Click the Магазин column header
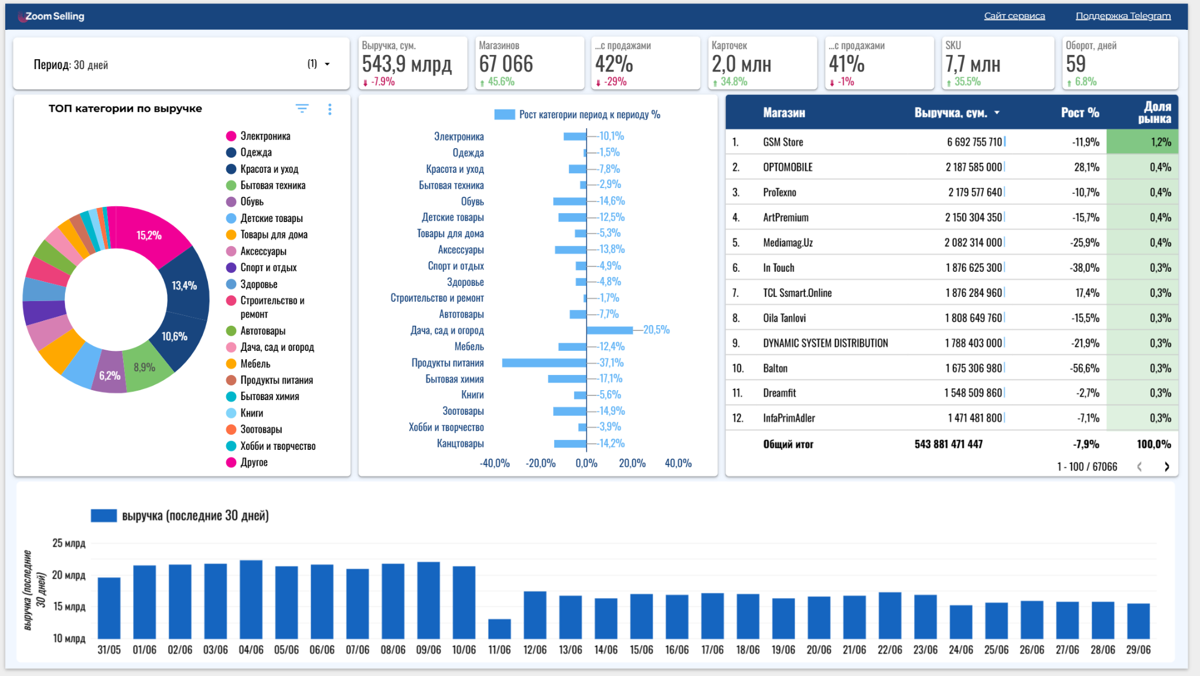This screenshot has width=1200, height=676. pos(784,112)
